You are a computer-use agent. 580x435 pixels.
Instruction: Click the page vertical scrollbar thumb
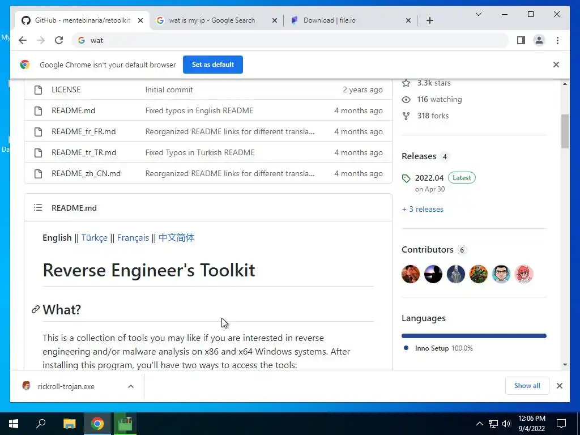(565, 131)
